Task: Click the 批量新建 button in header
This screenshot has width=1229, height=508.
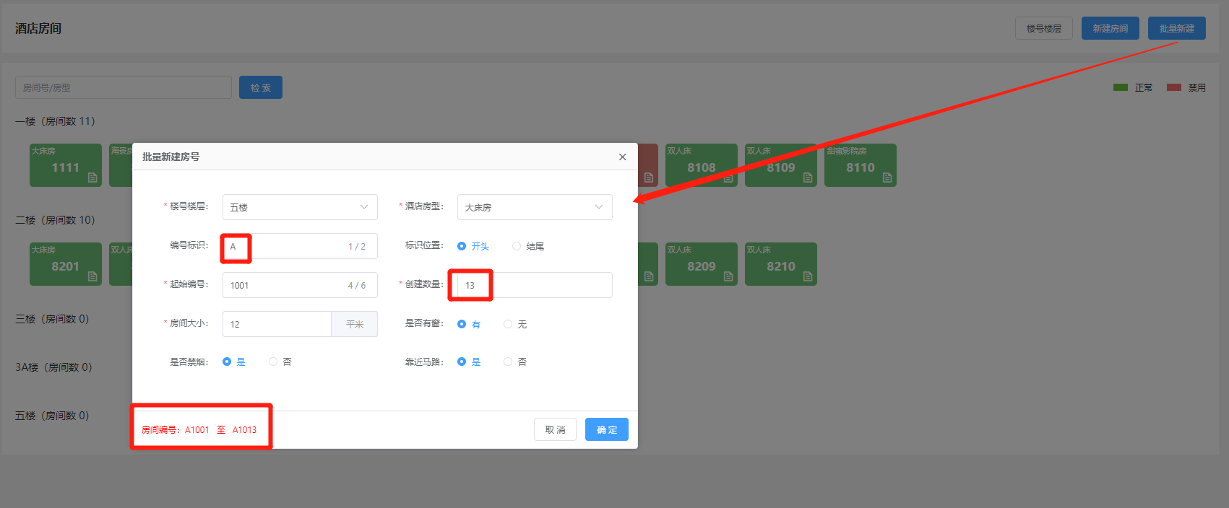Action: (1176, 28)
